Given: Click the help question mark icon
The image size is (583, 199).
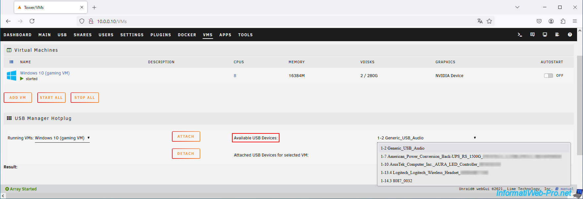Looking at the screenshot, I should (x=570, y=35).
